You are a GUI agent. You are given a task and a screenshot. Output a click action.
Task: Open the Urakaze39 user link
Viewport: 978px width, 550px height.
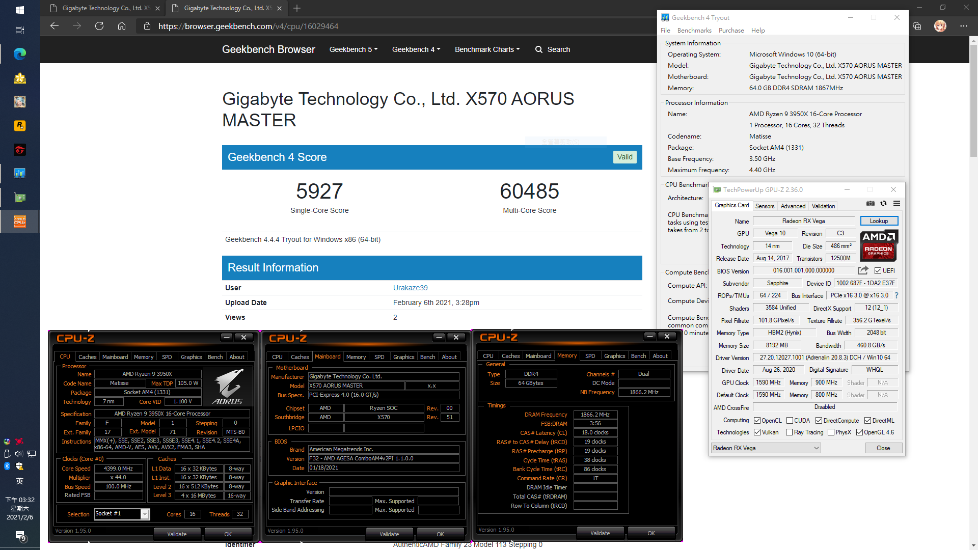click(x=410, y=288)
